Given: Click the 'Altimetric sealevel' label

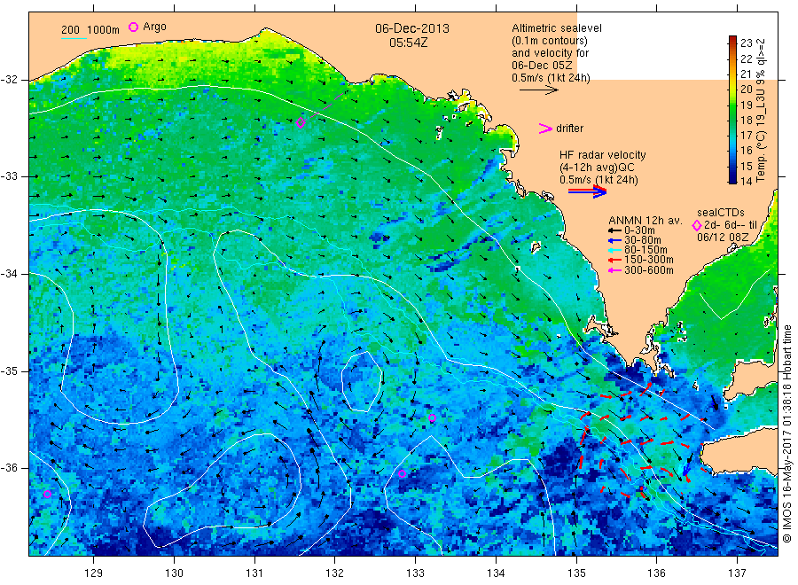Looking at the screenshot, I should [x=557, y=28].
